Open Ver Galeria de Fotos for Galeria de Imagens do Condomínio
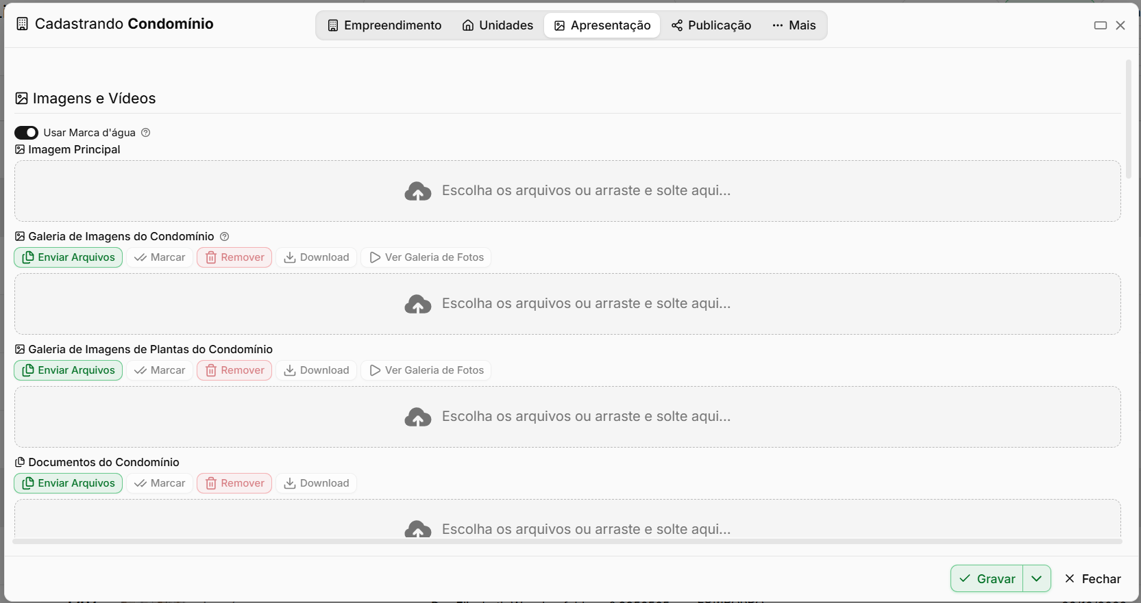Screen dimensions: 1141x603 tap(426, 257)
